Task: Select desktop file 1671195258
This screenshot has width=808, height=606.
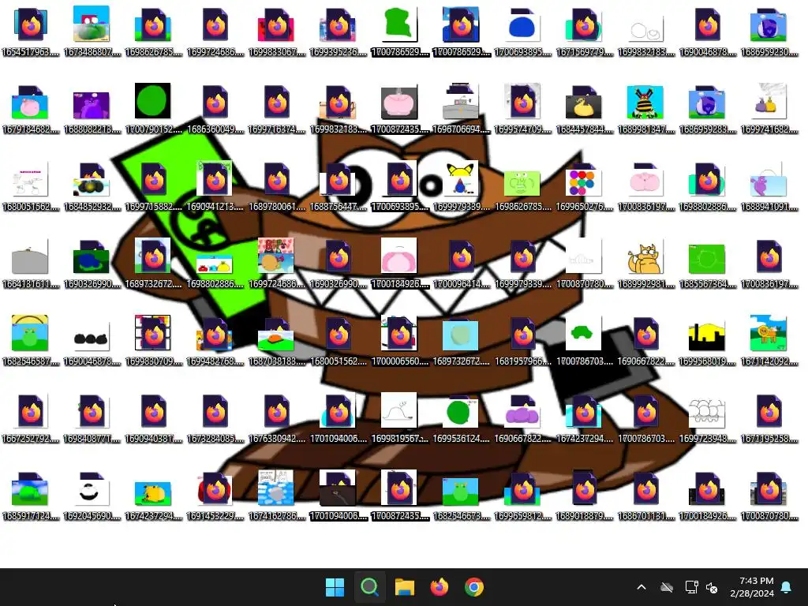Action: [769, 417]
